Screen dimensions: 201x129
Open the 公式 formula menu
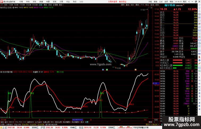161,2
